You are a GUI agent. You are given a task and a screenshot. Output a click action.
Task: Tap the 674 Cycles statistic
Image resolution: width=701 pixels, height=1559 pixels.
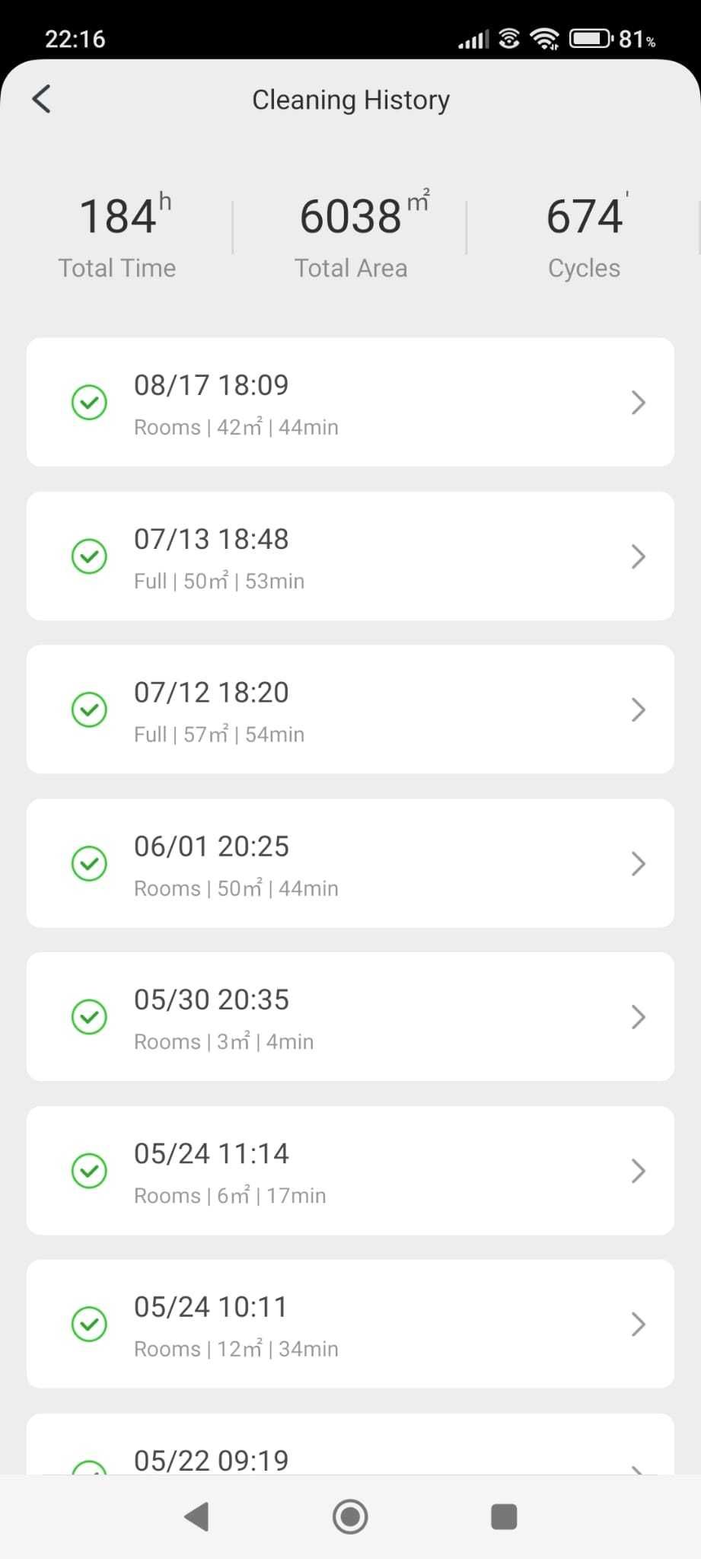pyautogui.click(x=585, y=236)
